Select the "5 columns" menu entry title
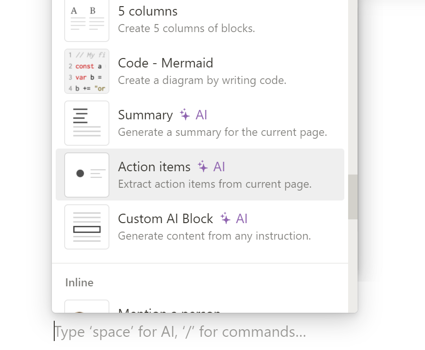The image size is (425, 350). point(148,11)
